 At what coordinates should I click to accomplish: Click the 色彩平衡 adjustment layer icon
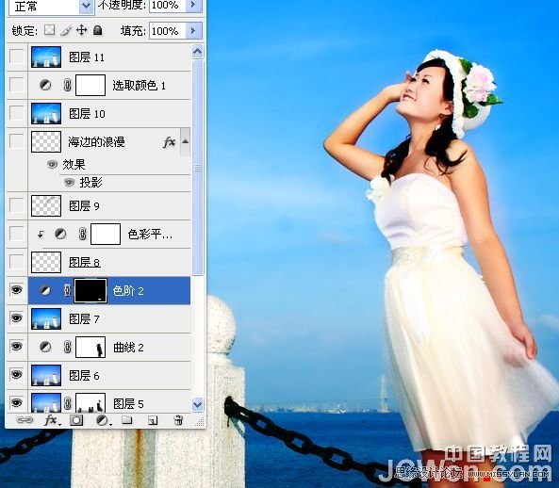(x=60, y=234)
